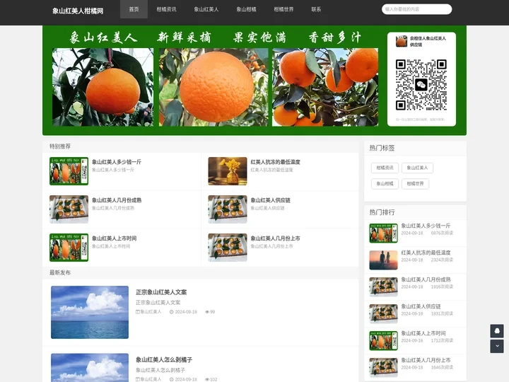
Task: Click clock date icon of 正宗象山红美人文案
Action: [x=171, y=312]
